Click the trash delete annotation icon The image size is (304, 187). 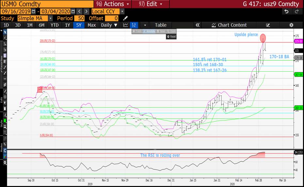[x=5, y=109]
